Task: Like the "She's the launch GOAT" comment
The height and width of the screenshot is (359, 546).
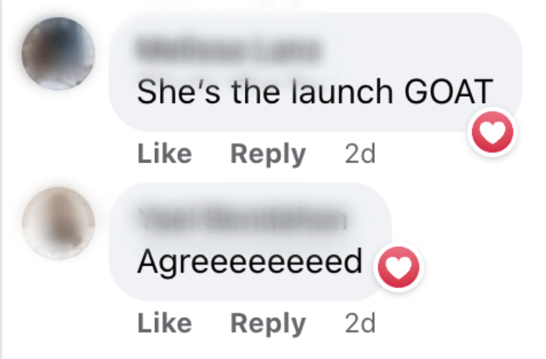Action: (165, 154)
